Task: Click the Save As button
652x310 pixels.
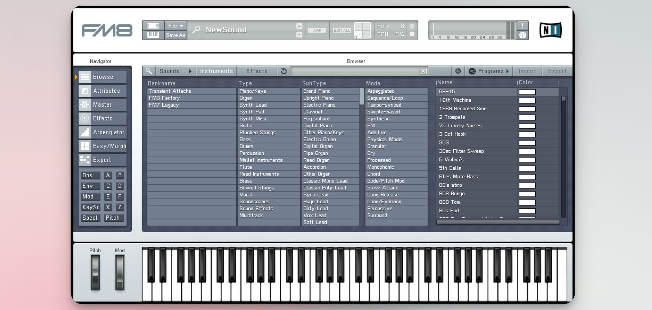Action: pyautogui.click(x=176, y=35)
